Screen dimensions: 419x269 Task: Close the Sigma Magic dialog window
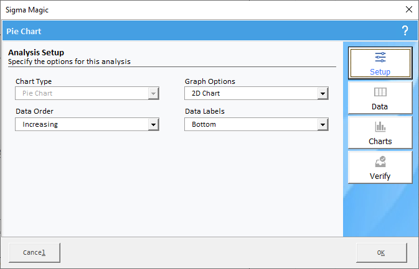tap(409, 9)
